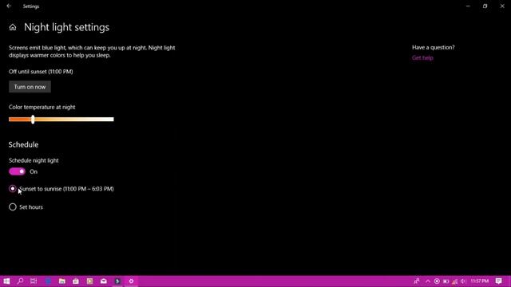Screen dimensions: 511x287
Task: Open Task View on the taskbar
Action: point(34,281)
